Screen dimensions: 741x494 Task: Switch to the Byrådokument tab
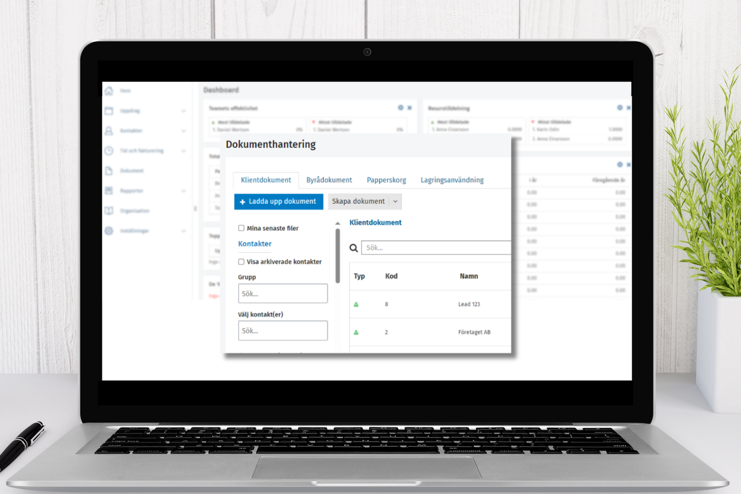(329, 180)
